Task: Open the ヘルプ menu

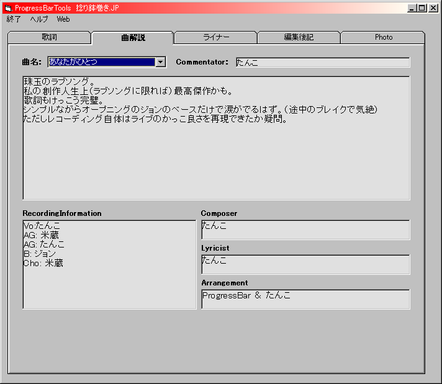Action: click(39, 19)
